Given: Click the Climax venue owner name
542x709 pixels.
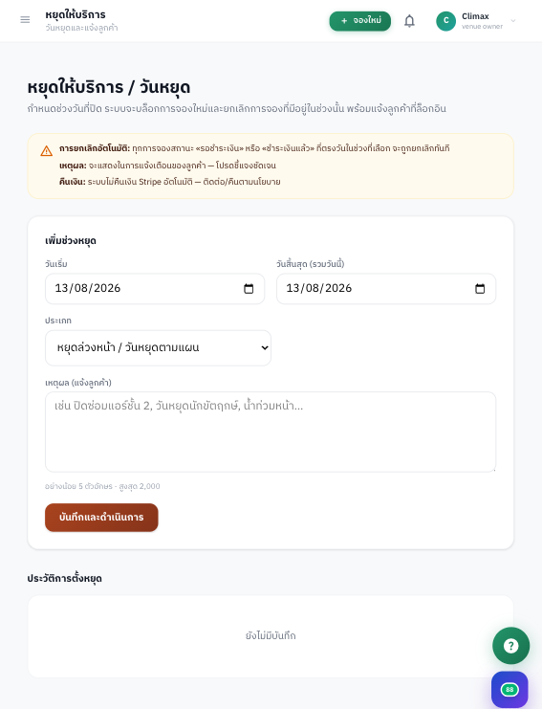Looking at the screenshot, I should pos(475,16).
